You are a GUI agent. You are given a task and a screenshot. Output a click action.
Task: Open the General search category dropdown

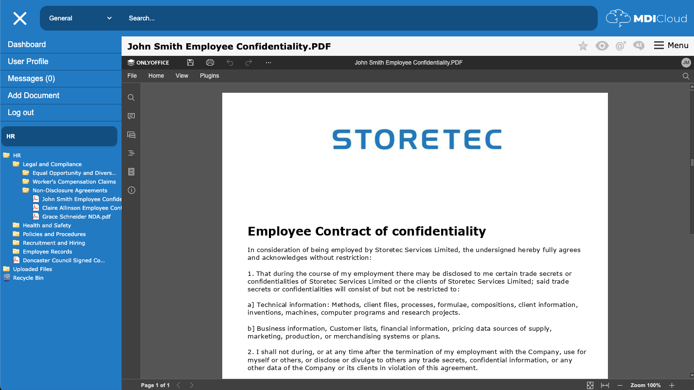click(79, 18)
